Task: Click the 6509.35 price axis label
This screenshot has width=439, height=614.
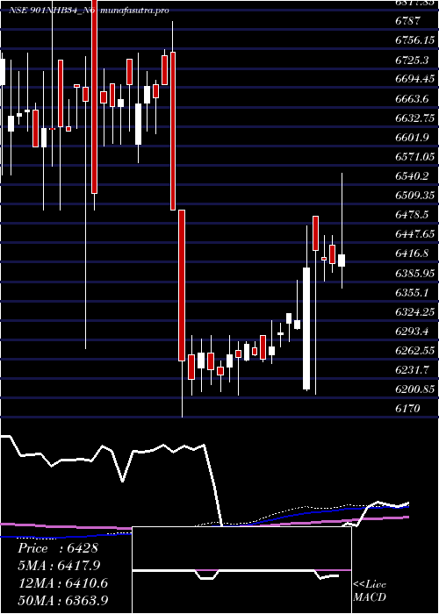Action: (x=414, y=196)
